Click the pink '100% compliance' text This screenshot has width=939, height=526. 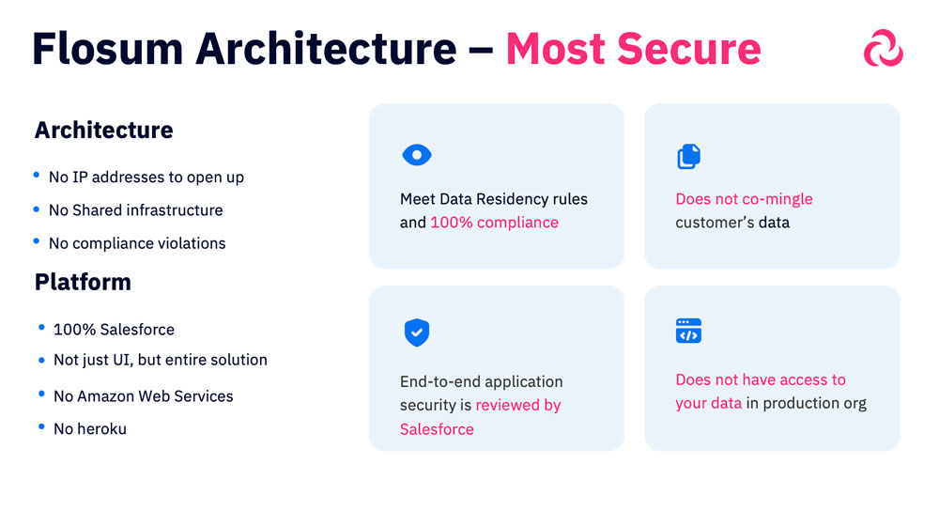tap(494, 223)
